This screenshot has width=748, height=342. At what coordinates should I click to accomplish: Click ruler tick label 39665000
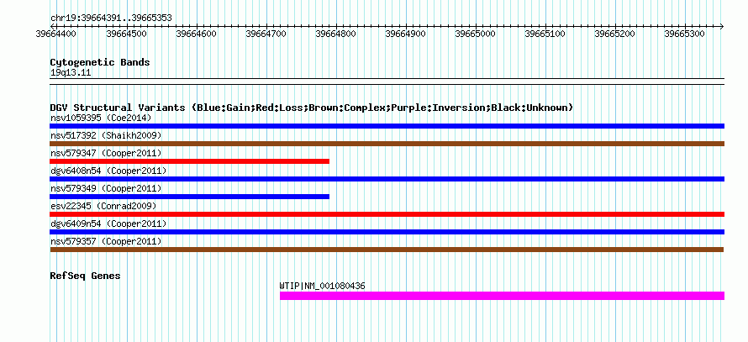475,34
